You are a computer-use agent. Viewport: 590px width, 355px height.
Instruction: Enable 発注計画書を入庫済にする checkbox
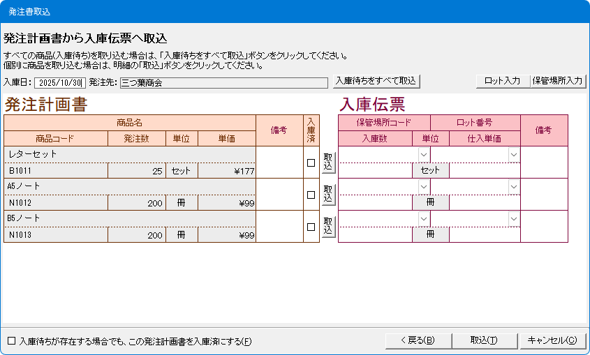[x=11, y=341]
